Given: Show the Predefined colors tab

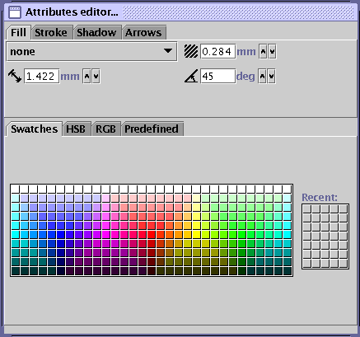Looking at the screenshot, I should click(152, 129).
